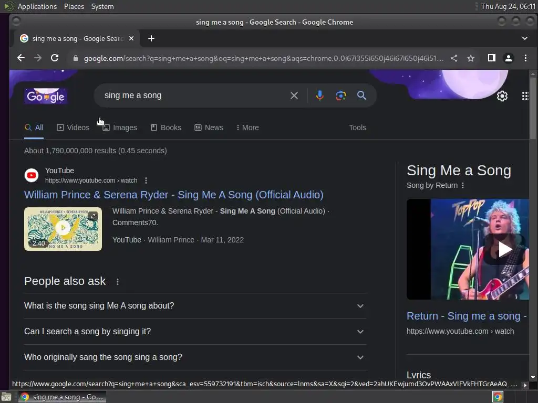This screenshot has width=538, height=403.
Task: Open the More search filters menu
Action: coord(247,128)
